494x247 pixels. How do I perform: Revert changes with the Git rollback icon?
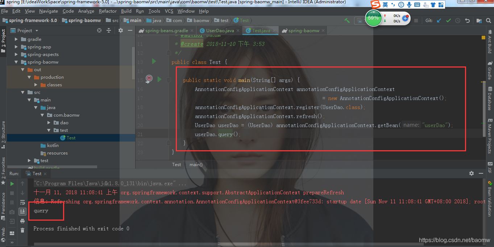pos(467,21)
